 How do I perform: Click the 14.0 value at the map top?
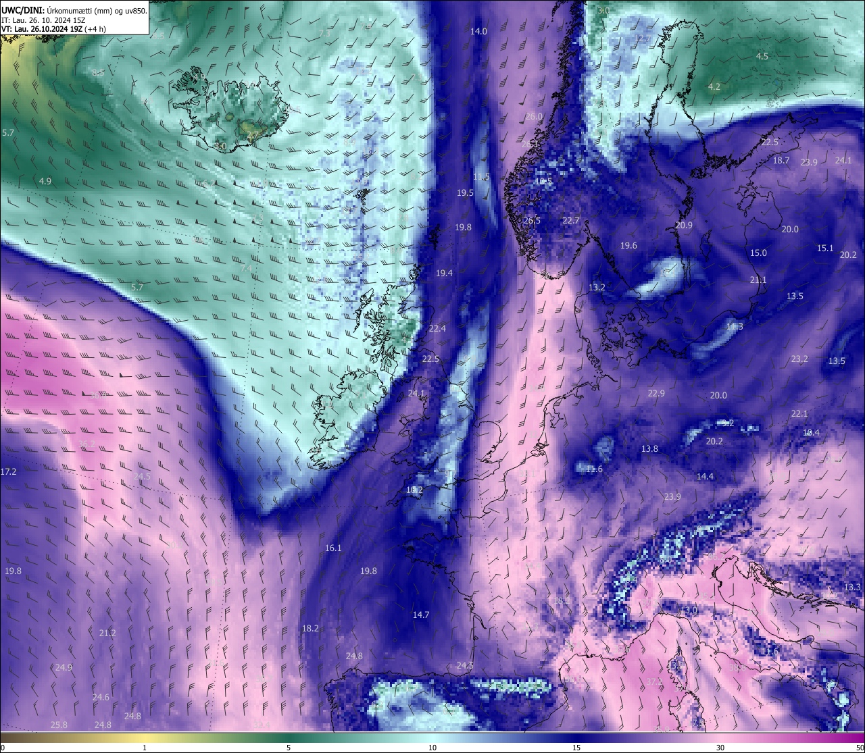[x=478, y=32]
